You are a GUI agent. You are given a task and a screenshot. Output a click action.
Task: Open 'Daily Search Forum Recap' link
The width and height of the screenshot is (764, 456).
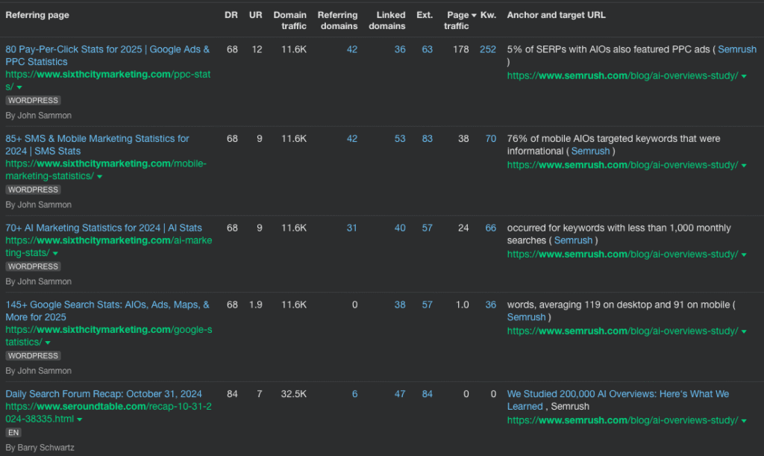104,393
